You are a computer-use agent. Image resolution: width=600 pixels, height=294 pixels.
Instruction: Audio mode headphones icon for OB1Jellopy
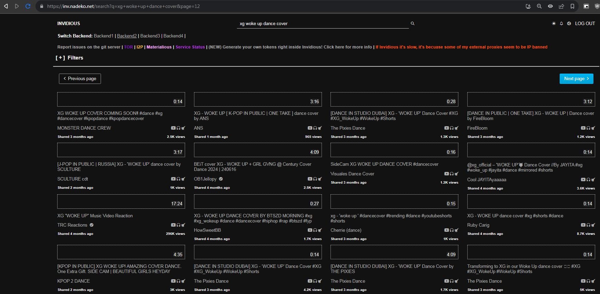(x=315, y=179)
